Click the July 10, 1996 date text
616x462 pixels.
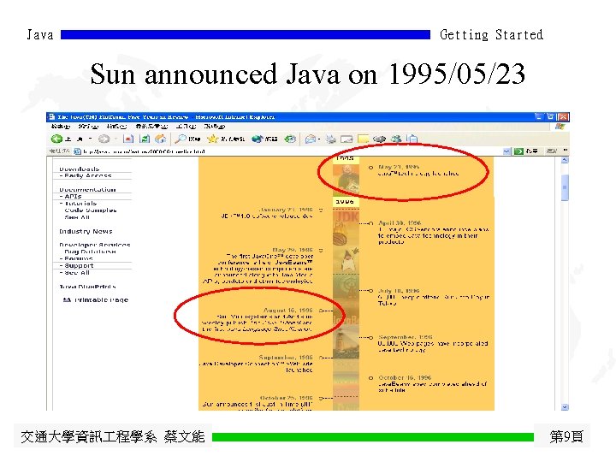(399, 291)
